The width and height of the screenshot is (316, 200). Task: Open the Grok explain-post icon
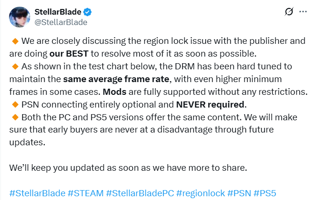pyautogui.click(x=289, y=12)
